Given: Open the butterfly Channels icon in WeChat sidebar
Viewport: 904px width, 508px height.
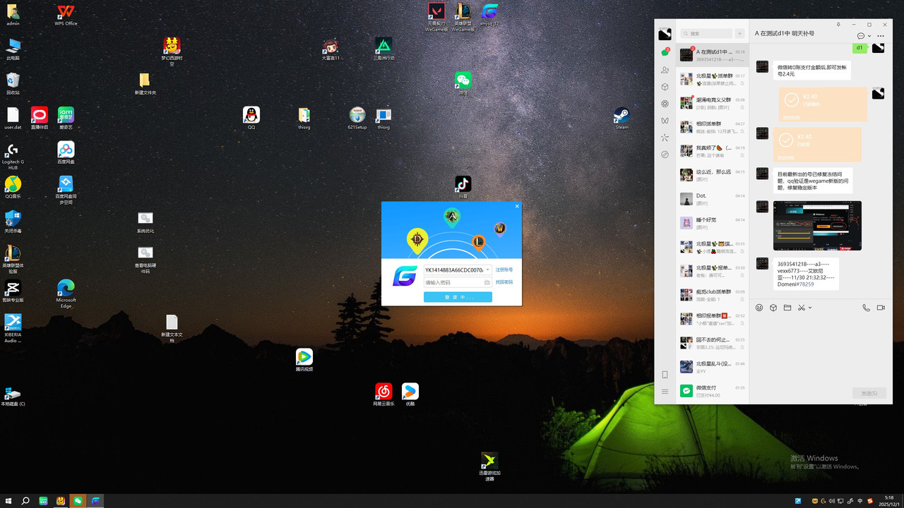Looking at the screenshot, I should click(x=665, y=121).
